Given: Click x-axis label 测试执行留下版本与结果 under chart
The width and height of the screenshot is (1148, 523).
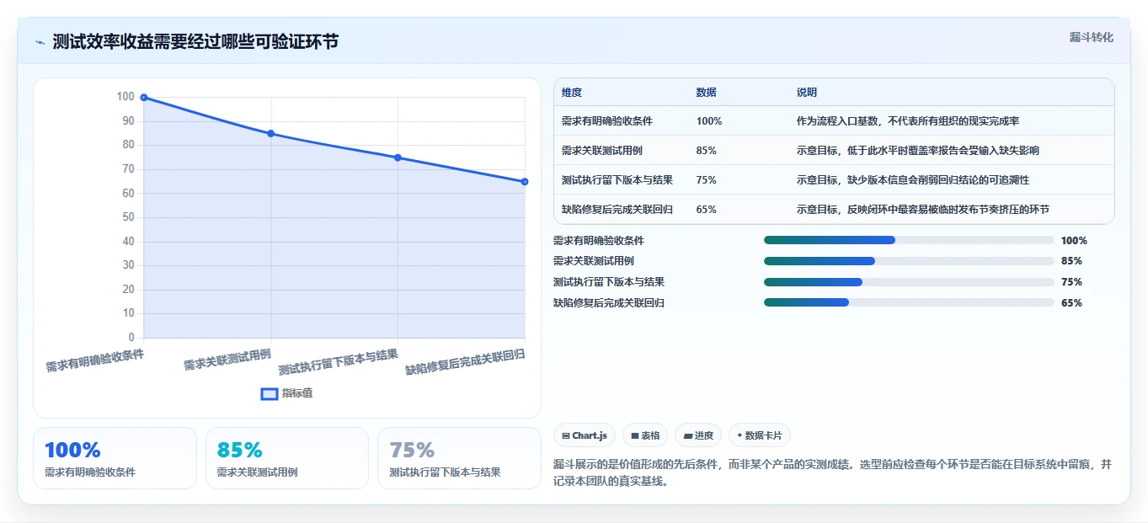Looking at the screenshot, I should 339,362.
